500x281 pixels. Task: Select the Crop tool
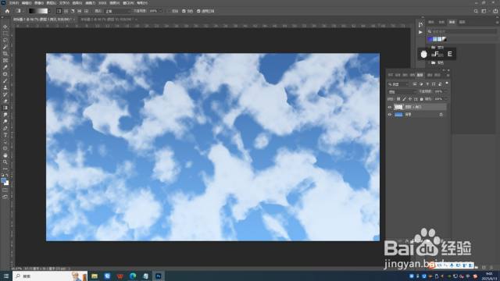[x=5, y=54]
